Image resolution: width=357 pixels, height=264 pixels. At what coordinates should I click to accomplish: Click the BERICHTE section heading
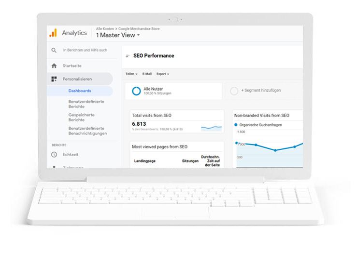coord(59,145)
